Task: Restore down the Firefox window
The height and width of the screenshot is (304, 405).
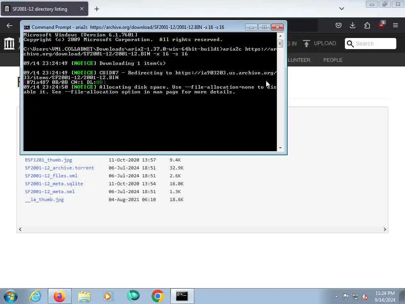Action: tap(385, 4)
